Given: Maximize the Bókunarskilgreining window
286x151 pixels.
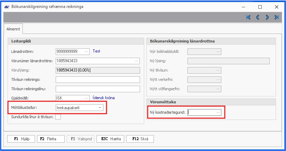Looking at the screenshot, I should 260,7.
